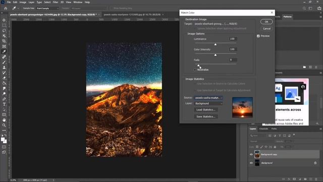The image size is (323, 182).
Task: Select the Spot Healing Brush tool
Action: [4, 57]
